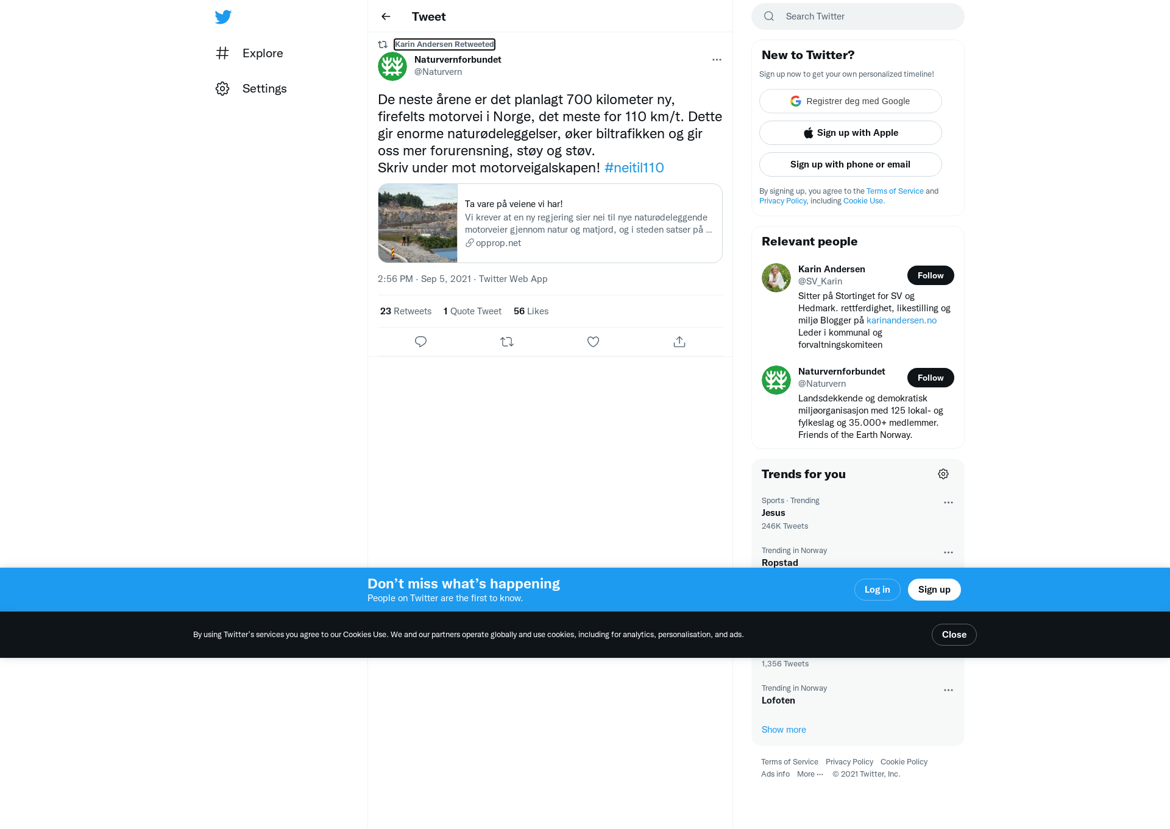
Task: Go back using the arrow icon
Action: [386, 16]
